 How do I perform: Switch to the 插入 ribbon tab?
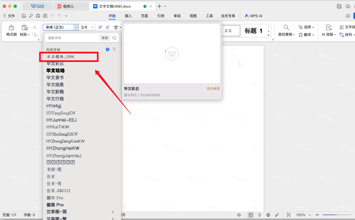coord(128,16)
